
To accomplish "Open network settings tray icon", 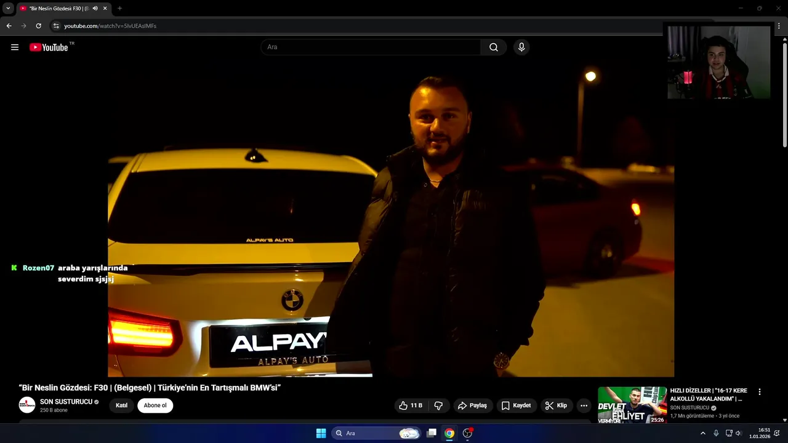I will (728, 433).
